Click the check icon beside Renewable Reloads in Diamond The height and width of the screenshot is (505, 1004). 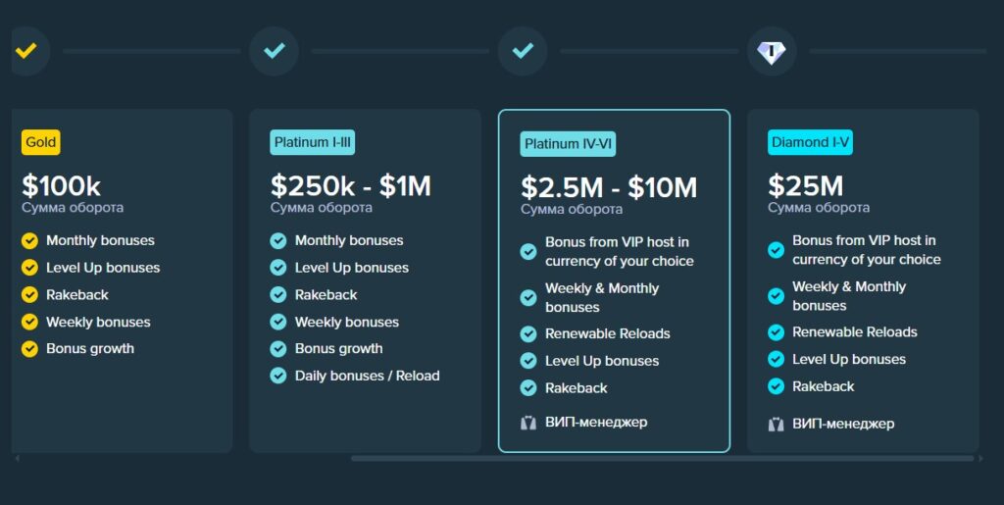tap(777, 332)
